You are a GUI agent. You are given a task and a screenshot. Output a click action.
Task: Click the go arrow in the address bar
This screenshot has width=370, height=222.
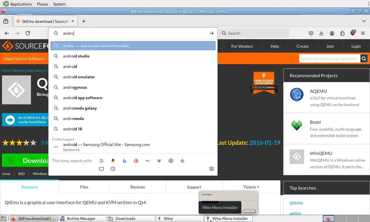pyautogui.click(x=212, y=33)
